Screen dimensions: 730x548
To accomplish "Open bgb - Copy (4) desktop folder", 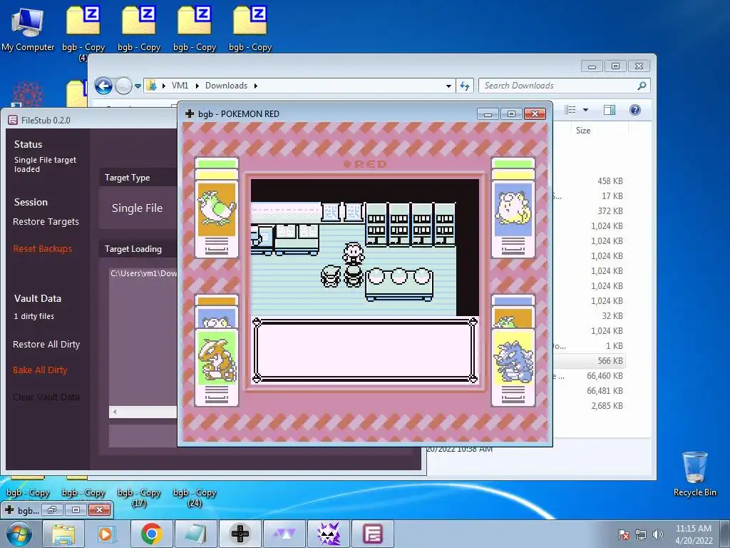I will 83,33.
